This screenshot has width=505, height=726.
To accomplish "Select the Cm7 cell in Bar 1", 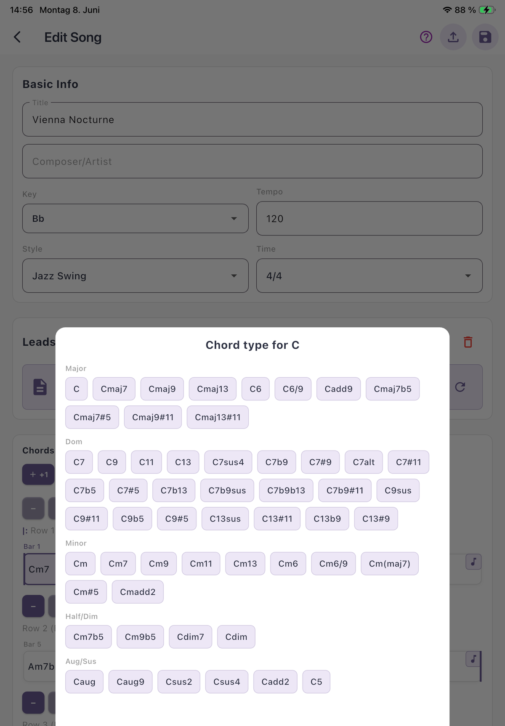I will (x=40, y=569).
